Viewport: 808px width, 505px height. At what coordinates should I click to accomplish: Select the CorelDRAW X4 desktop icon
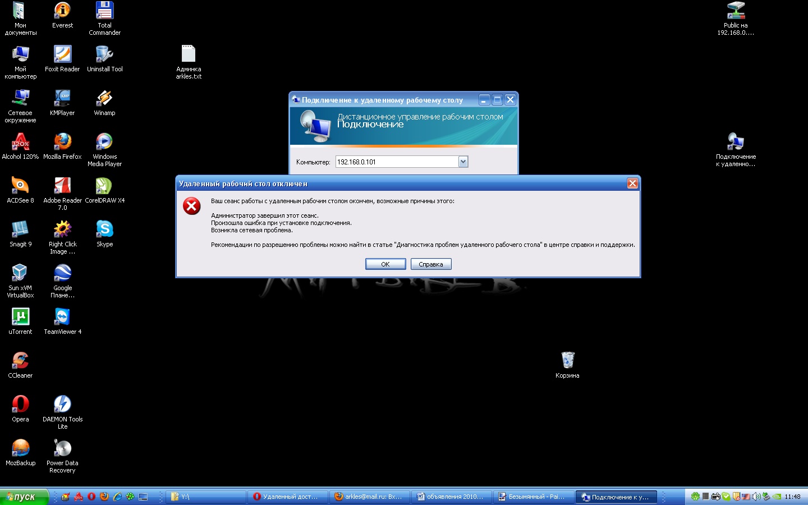tap(105, 190)
